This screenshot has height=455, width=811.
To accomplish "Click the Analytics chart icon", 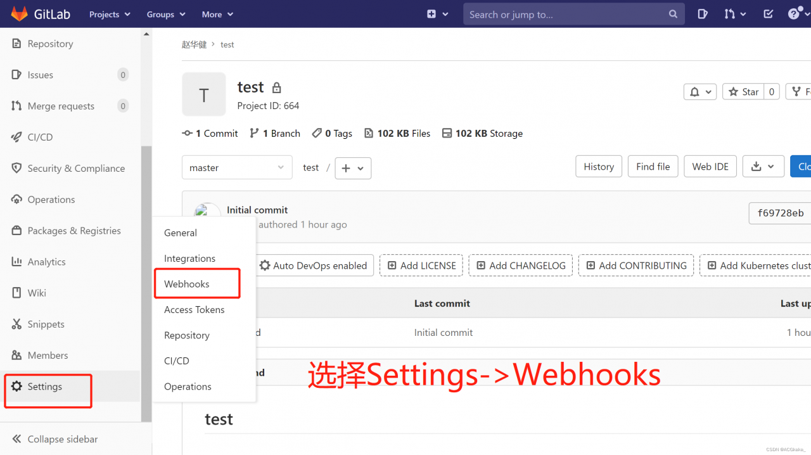I will (16, 262).
